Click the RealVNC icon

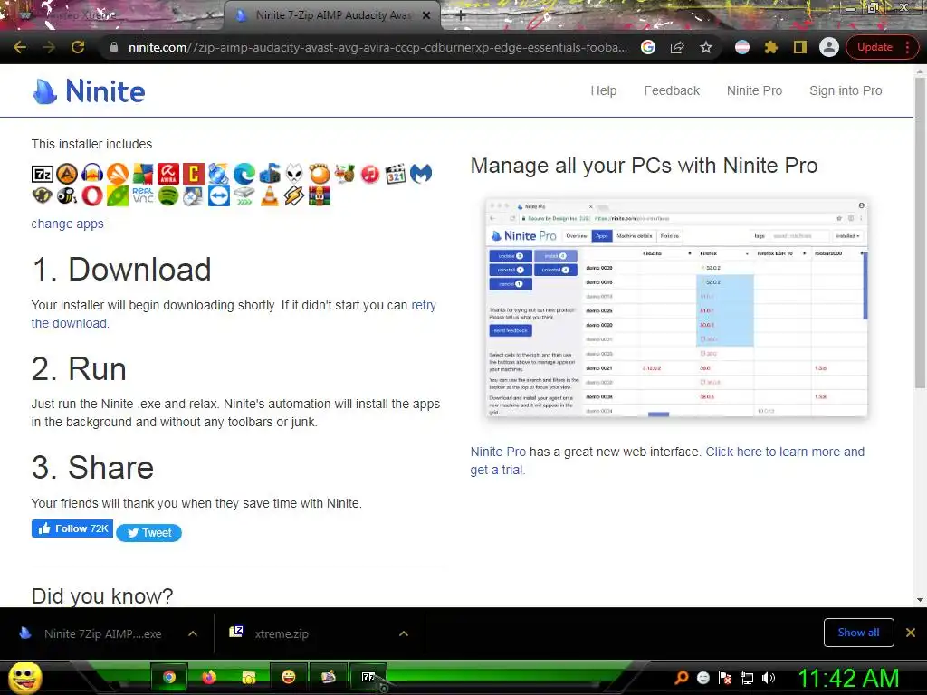click(x=142, y=195)
